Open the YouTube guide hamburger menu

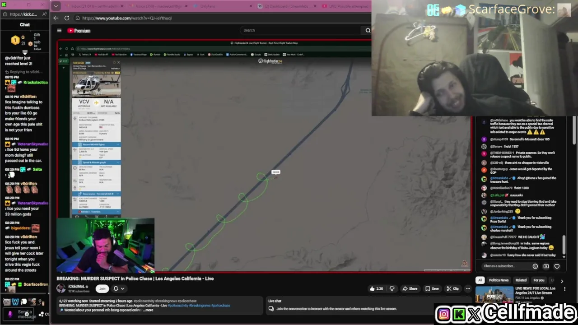pos(59,31)
